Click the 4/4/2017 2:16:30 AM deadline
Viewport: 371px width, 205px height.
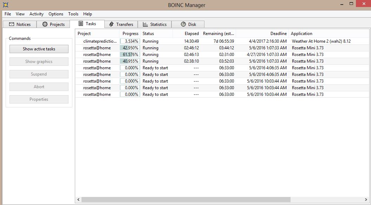coord(268,41)
